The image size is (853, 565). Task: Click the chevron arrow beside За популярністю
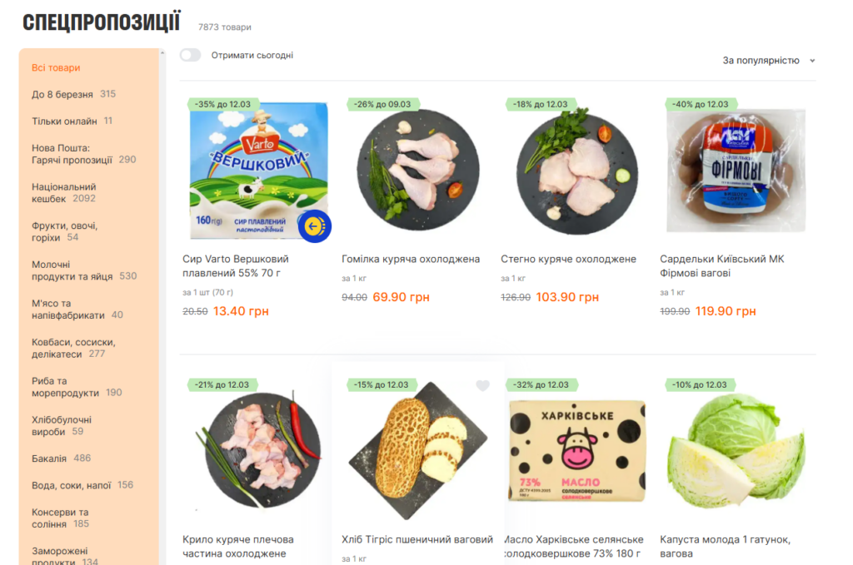812,61
